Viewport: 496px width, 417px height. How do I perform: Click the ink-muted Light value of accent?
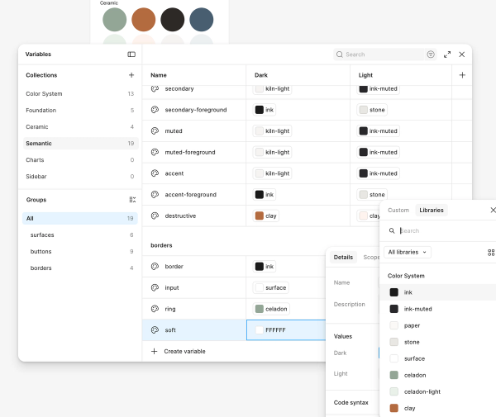click(378, 173)
